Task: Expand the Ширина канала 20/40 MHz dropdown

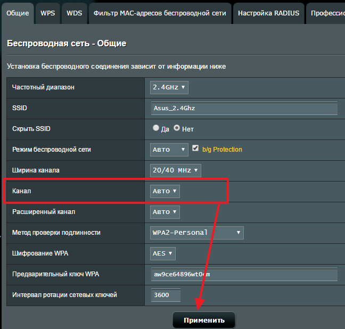Action: [x=176, y=170]
